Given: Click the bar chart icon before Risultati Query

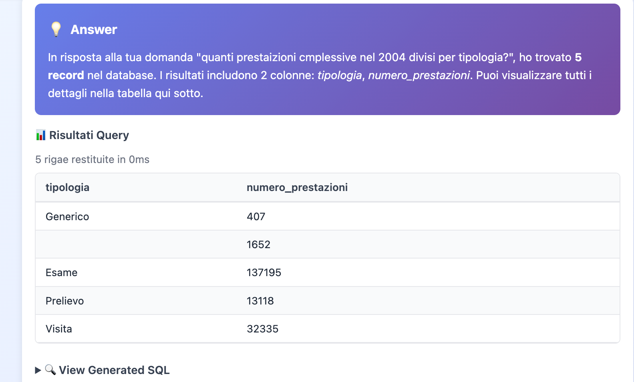Looking at the screenshot, I should (40, 135).
